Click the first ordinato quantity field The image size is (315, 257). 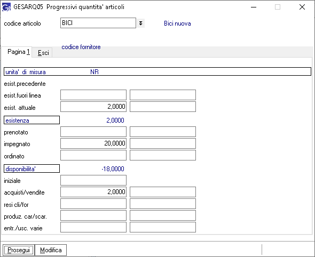click(93, 155)
